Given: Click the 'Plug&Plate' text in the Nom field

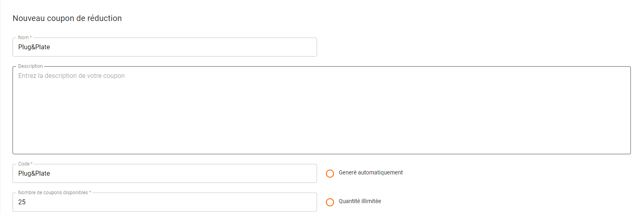Looking at the screenshot, I should (x=34, y=47).
